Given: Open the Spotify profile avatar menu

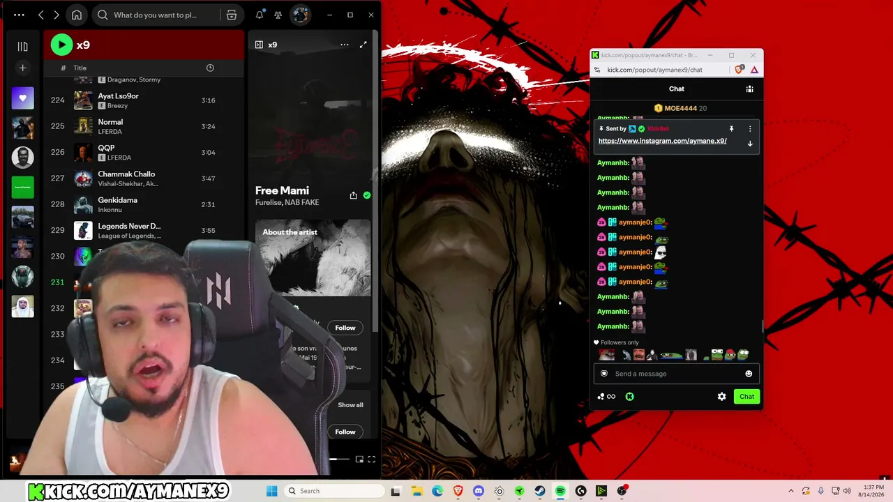Looking at the screenshot, I should (300, 15).
